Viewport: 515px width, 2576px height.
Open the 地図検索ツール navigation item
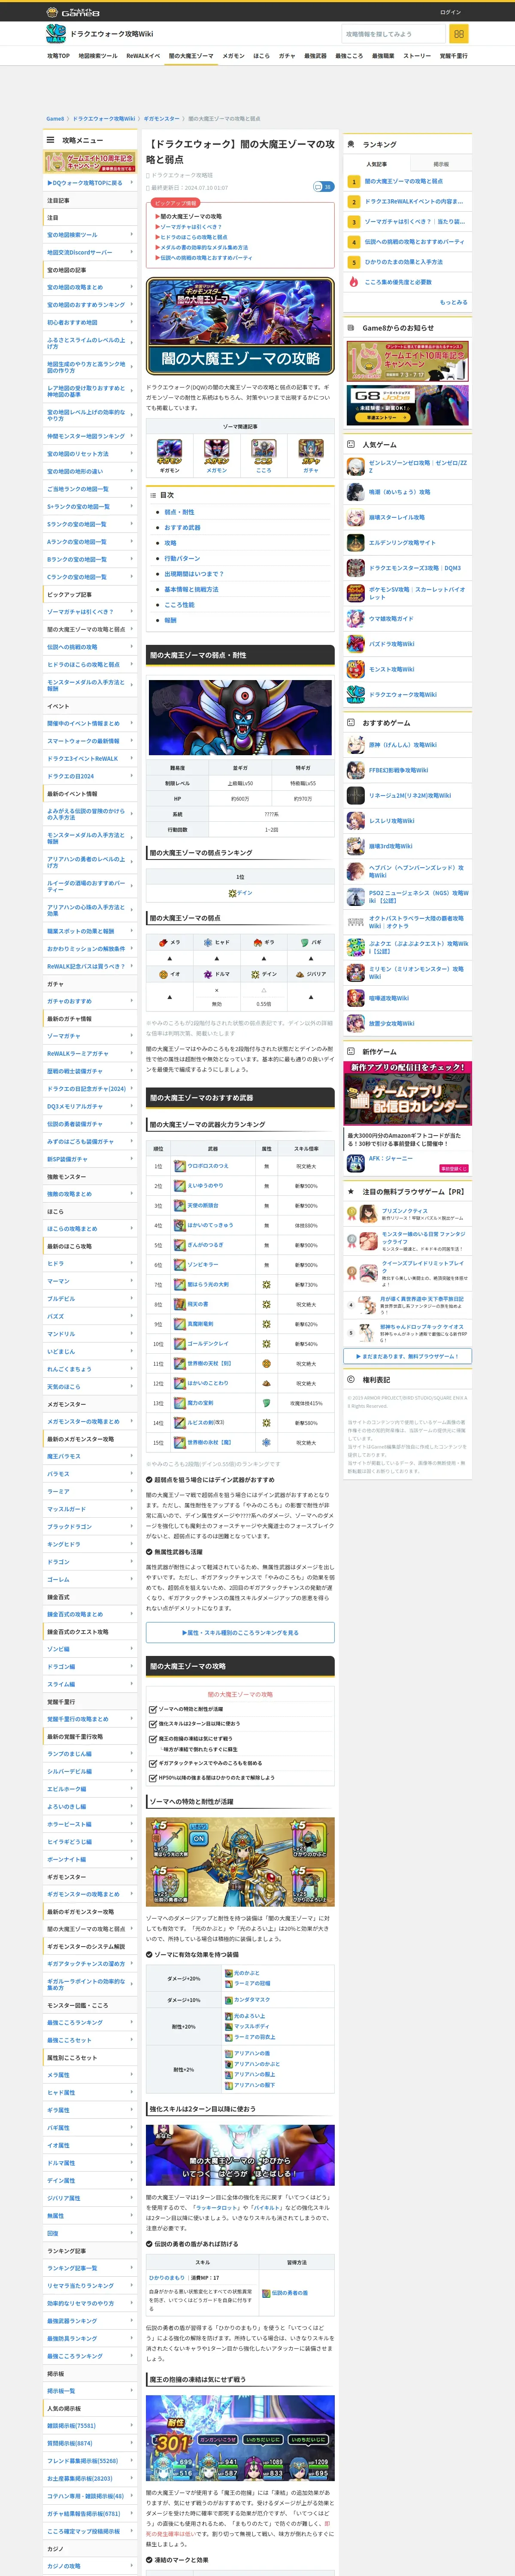click(x=98, y=56)
